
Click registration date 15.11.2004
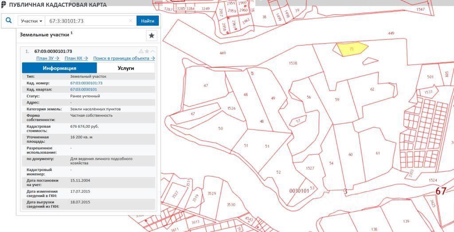(x=80, y=180)
